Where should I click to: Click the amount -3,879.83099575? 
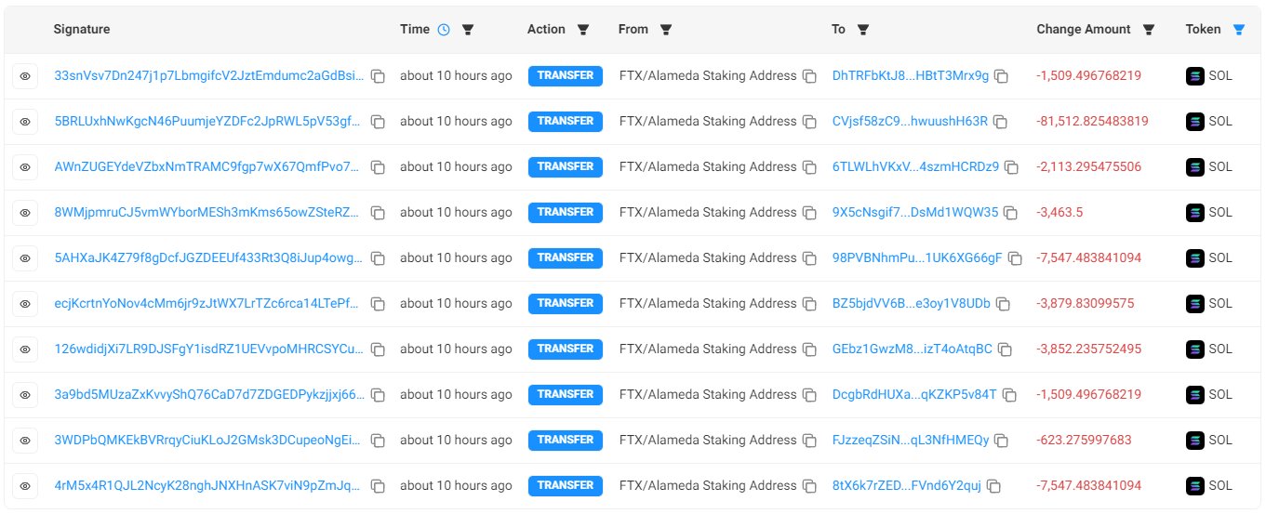click(1085, 304)
